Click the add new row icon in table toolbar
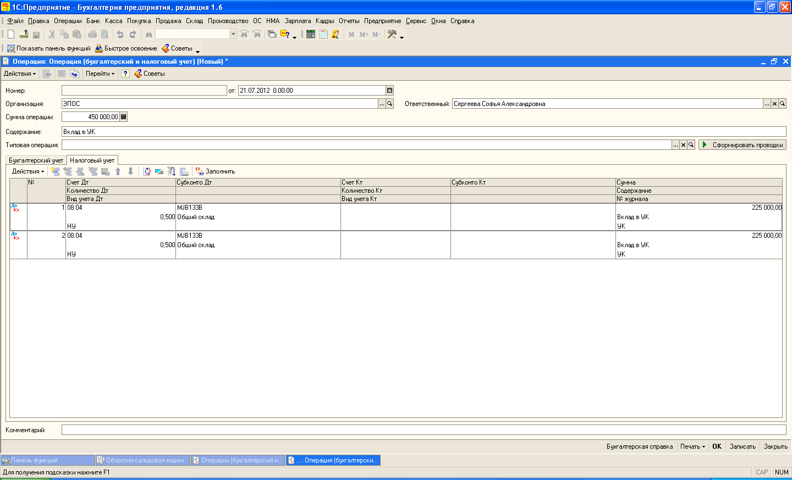 point(56,171)
